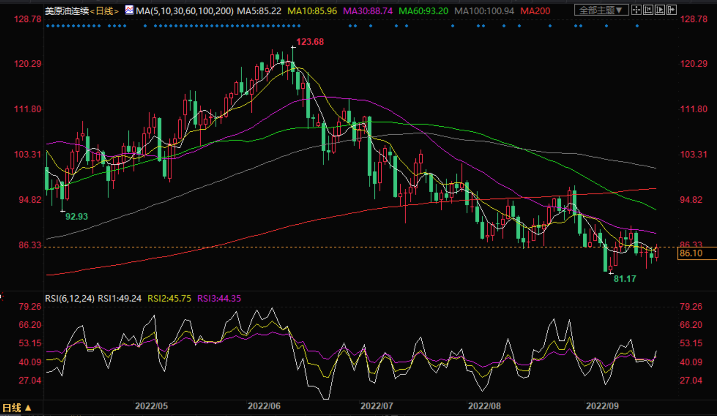Viewport: 717px width, 416px height.
Task: Click the <日线> period label in title
Action: (104, 11)
